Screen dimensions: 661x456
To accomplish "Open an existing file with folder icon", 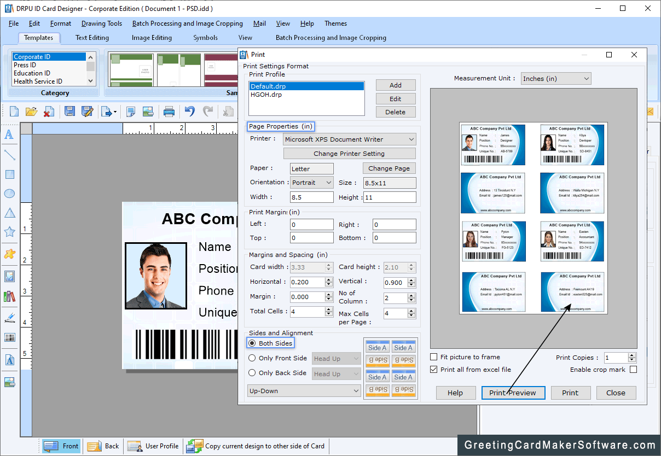I will [x=32, y=112].
